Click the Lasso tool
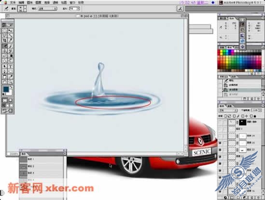Viewport: 265px width, 200px height. click(x=4, y=36)
